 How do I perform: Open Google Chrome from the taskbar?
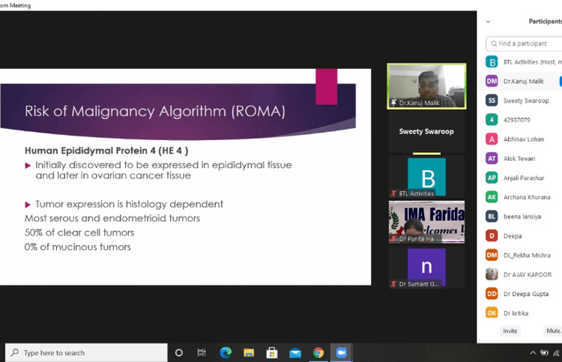pyautogui.click(x=318, y=352)
